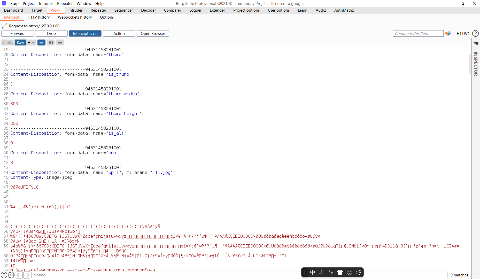Turn off interception via Intercept is on button
The height and width of the screenshot is (279, 480).
pos(85,33)
